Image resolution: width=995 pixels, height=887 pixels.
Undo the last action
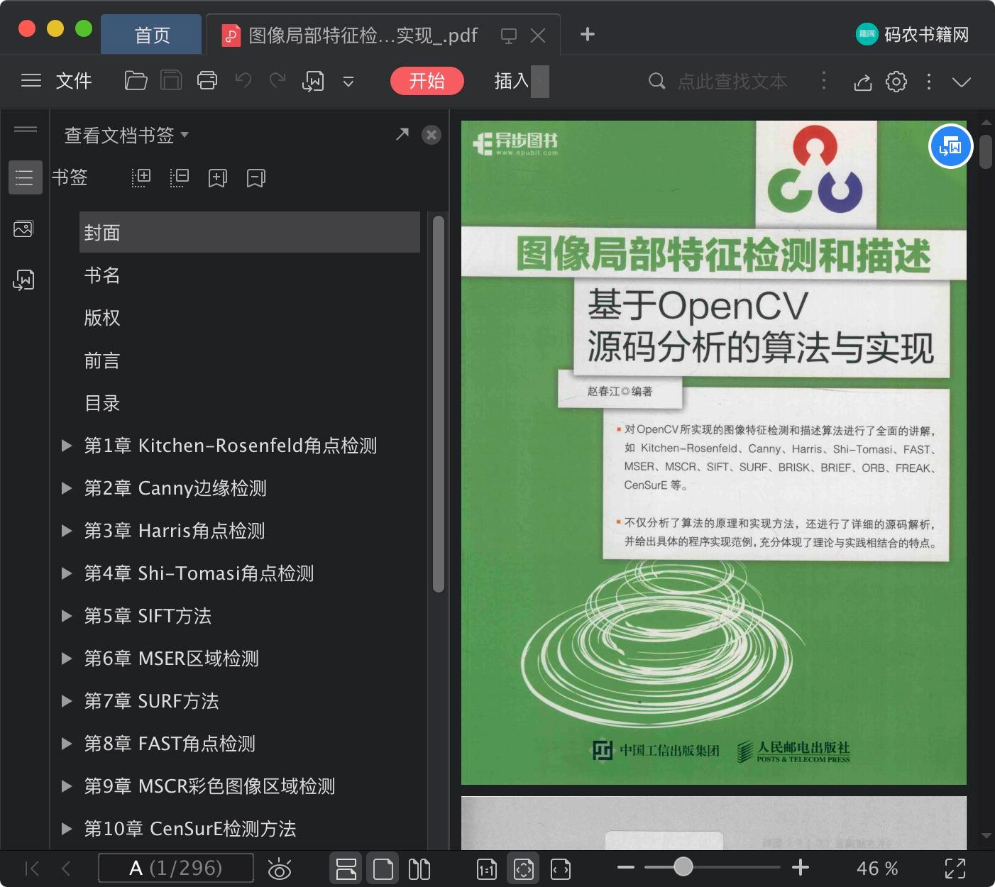click(x=243, y=80)
